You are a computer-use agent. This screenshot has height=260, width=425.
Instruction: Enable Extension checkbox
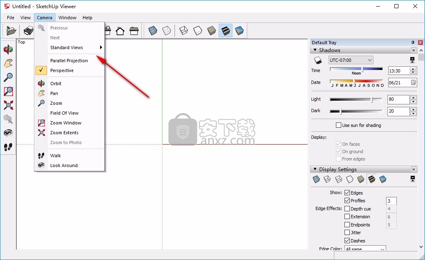[347, 217]
